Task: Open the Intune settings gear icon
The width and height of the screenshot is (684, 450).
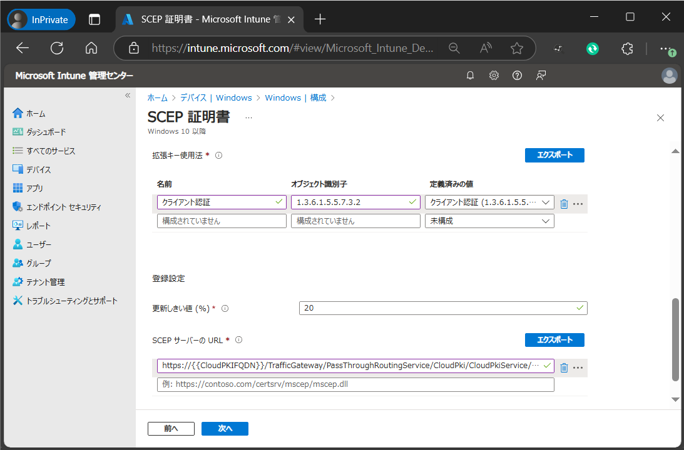Action: pos(494,76)
